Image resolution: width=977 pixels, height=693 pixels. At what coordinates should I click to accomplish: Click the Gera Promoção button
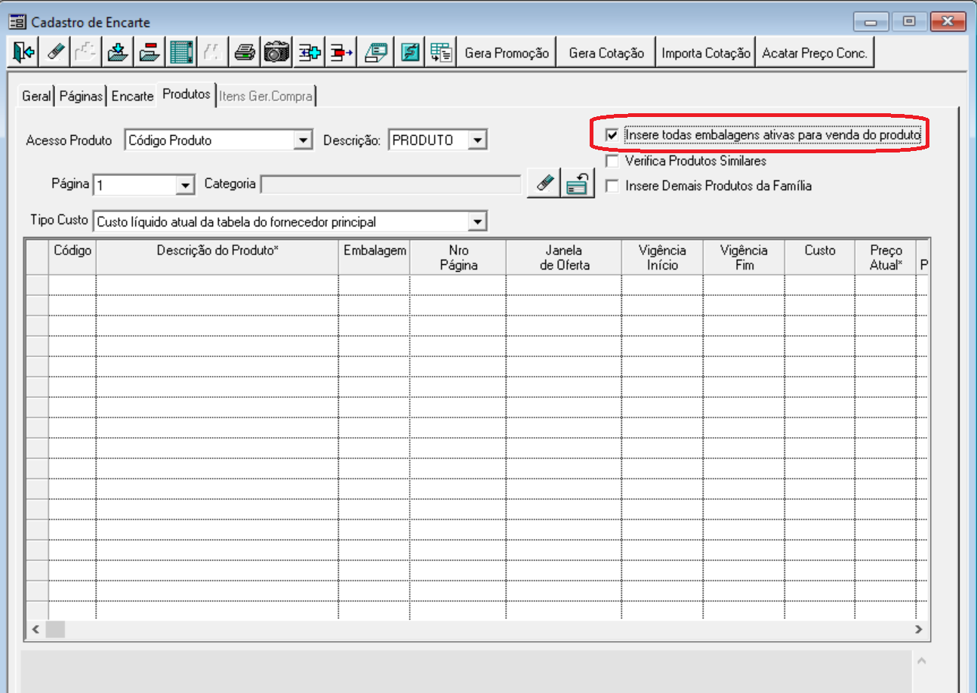(507, 53)
